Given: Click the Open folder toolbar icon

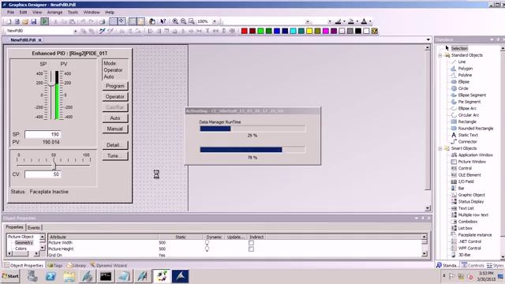Looking at the screenshot, I should [25, 21].
